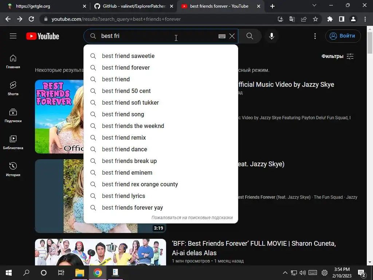Click the magnifier search button
The image size is (373, 280).
pos(250,36)
